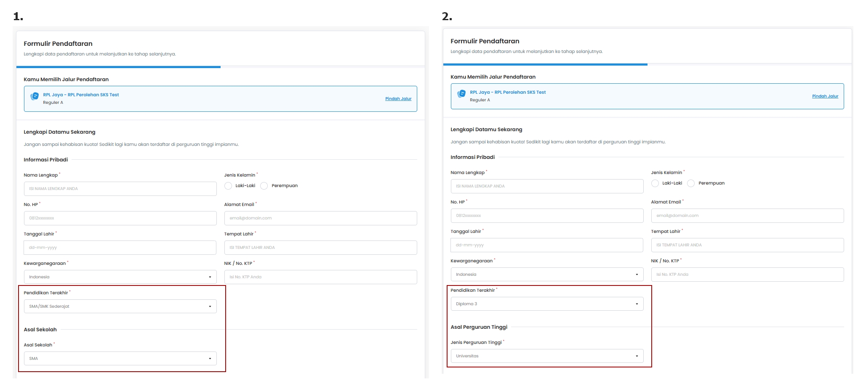Viewport: 866px width, 391px height.
Task: Expand Jenis Perguruan Tinggi dropdown showing Universitas
Action: coord(547,356)
